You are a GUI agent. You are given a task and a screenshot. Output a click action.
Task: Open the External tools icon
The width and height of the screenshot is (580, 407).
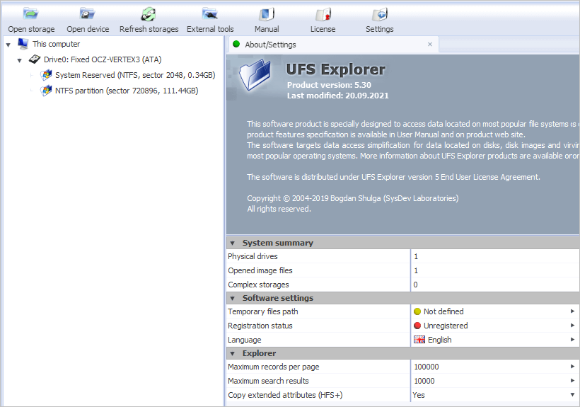(x=210, y=14)
